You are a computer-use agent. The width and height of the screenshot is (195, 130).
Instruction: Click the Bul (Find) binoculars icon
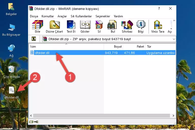113,26
